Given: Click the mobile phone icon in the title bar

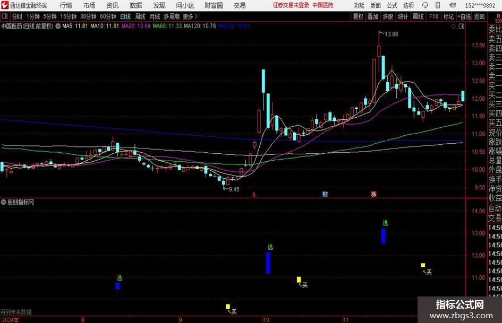Looking at the screenshot, I should (x=438, y=5).
